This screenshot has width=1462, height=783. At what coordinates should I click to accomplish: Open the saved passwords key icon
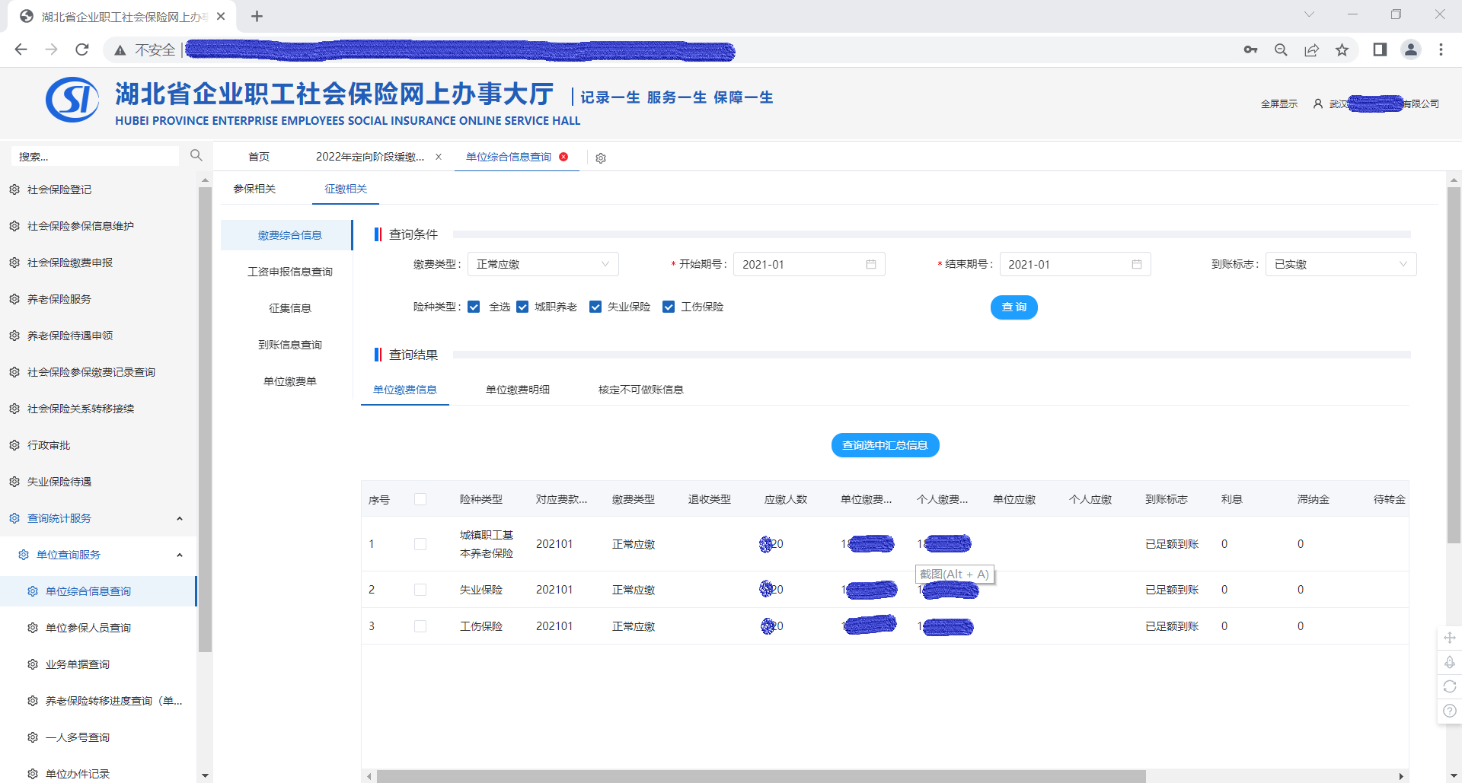(1250, 49)
